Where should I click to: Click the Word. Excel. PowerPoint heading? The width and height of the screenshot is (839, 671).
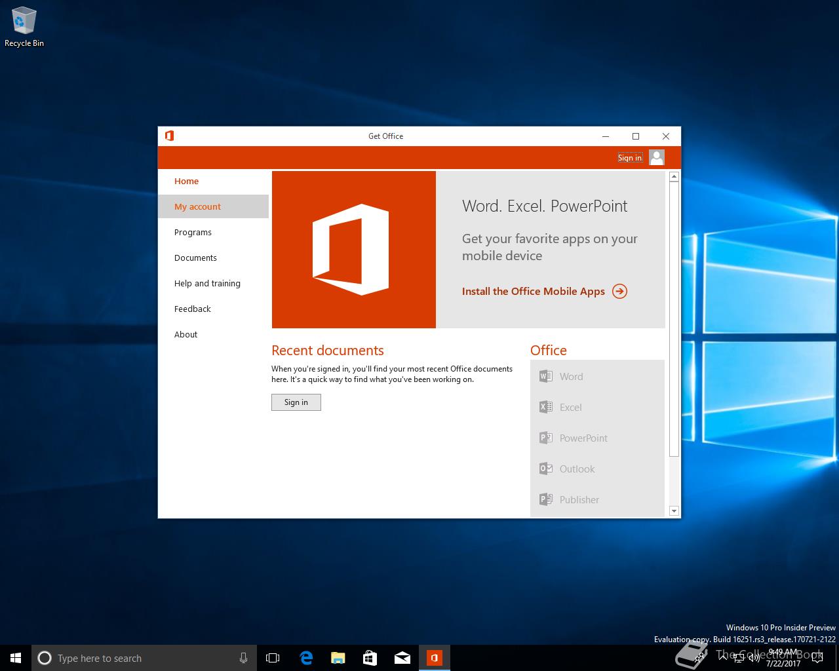(x=545, y=206)
